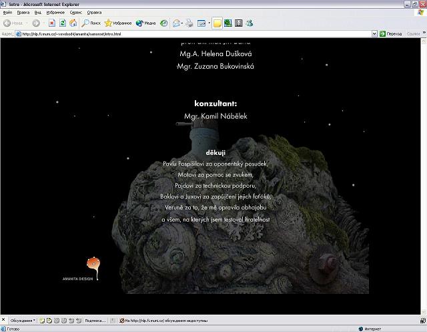Toggle the yellow Discuss note icon
427x332 pixels.
coord(217,23)
